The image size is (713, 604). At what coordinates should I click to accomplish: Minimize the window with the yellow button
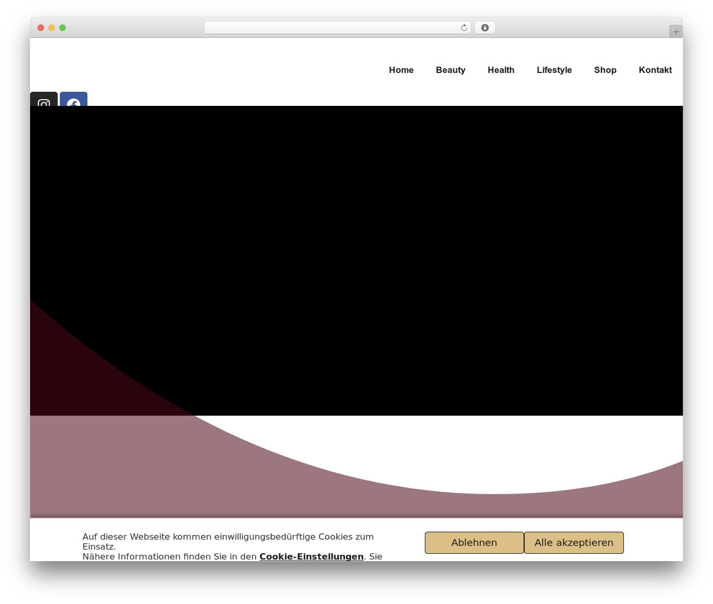(x=51, y=28)
